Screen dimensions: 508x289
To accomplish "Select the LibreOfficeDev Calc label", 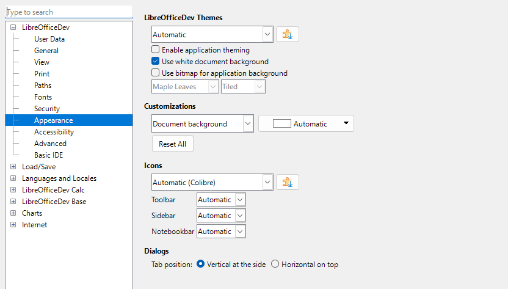I will [53, 190].
